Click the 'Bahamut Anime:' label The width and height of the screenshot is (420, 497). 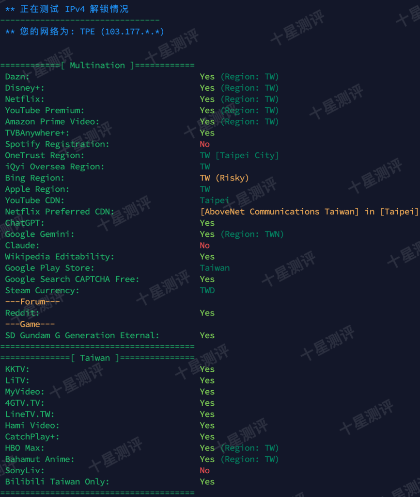click(x=40, y=459)
